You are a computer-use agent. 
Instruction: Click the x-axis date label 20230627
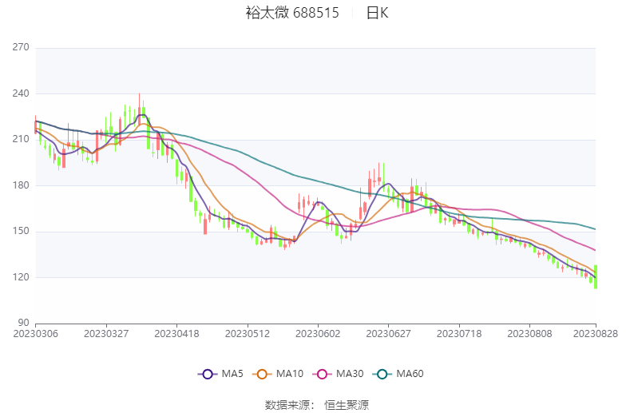(388, 334)
